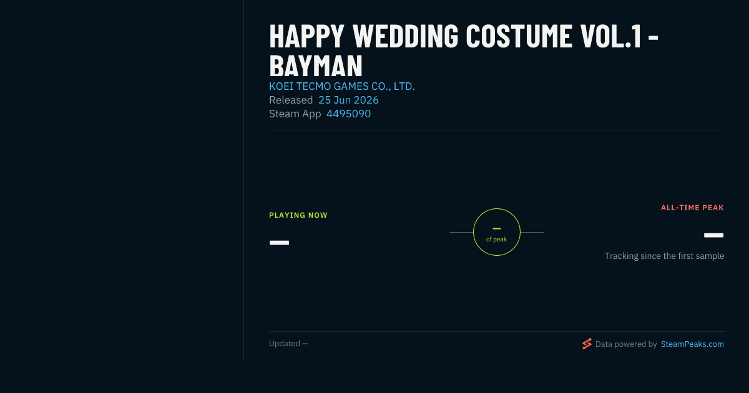This screenshot has width=749, height=393.
Task: Click the green of peak circle
Action: [497, 232]
